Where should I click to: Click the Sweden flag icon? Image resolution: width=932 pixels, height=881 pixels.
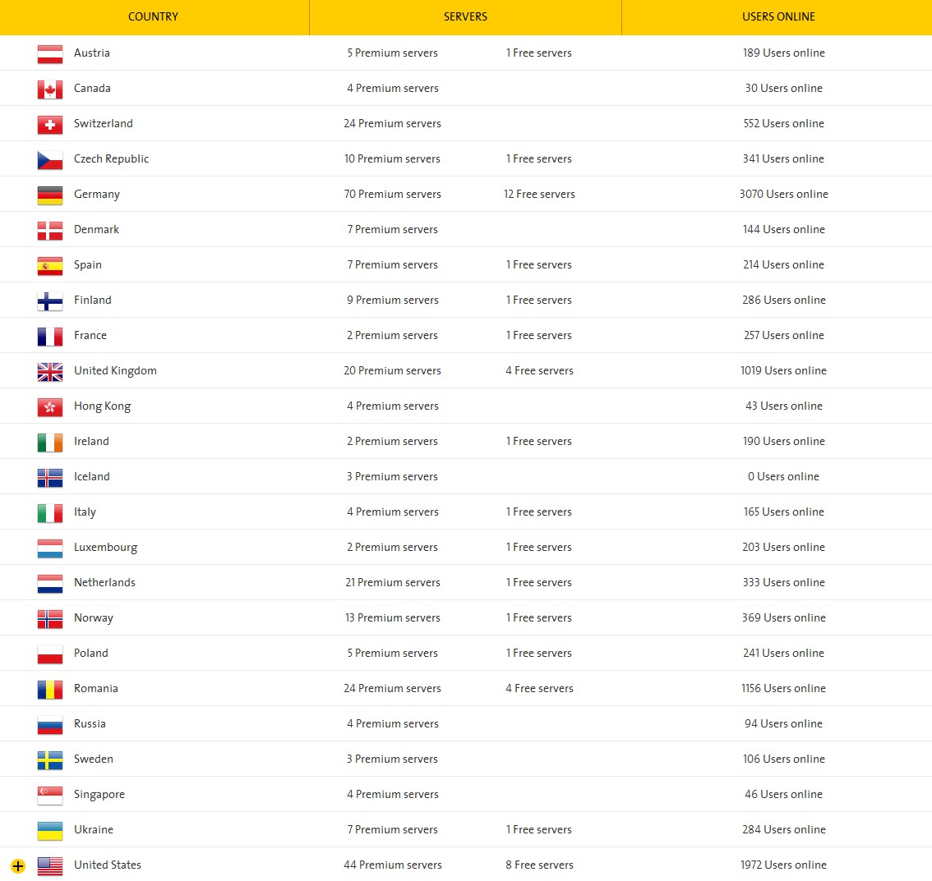tap(50, 759)
